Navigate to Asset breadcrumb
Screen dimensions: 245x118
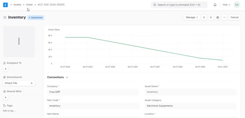(29, 5)
